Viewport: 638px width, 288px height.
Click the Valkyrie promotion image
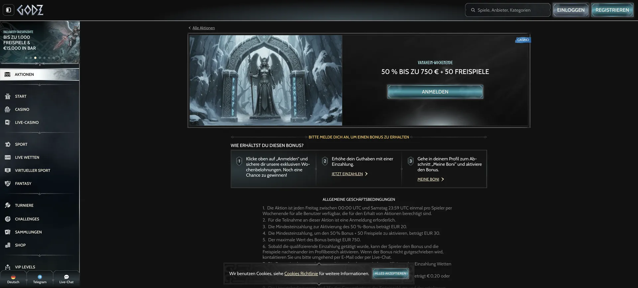(266, 81)
